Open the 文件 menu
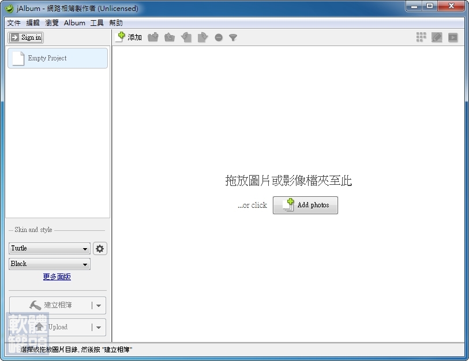Image resolution: width=469 pixels, height=361 pixels. [x=14, y=23]
